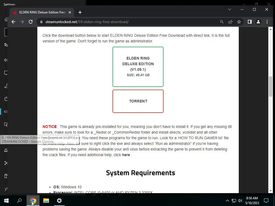This screenshot has width=275, height=206.
Task: Select the ELDEN RING Deluxe Edition tab
Action: 42,12
